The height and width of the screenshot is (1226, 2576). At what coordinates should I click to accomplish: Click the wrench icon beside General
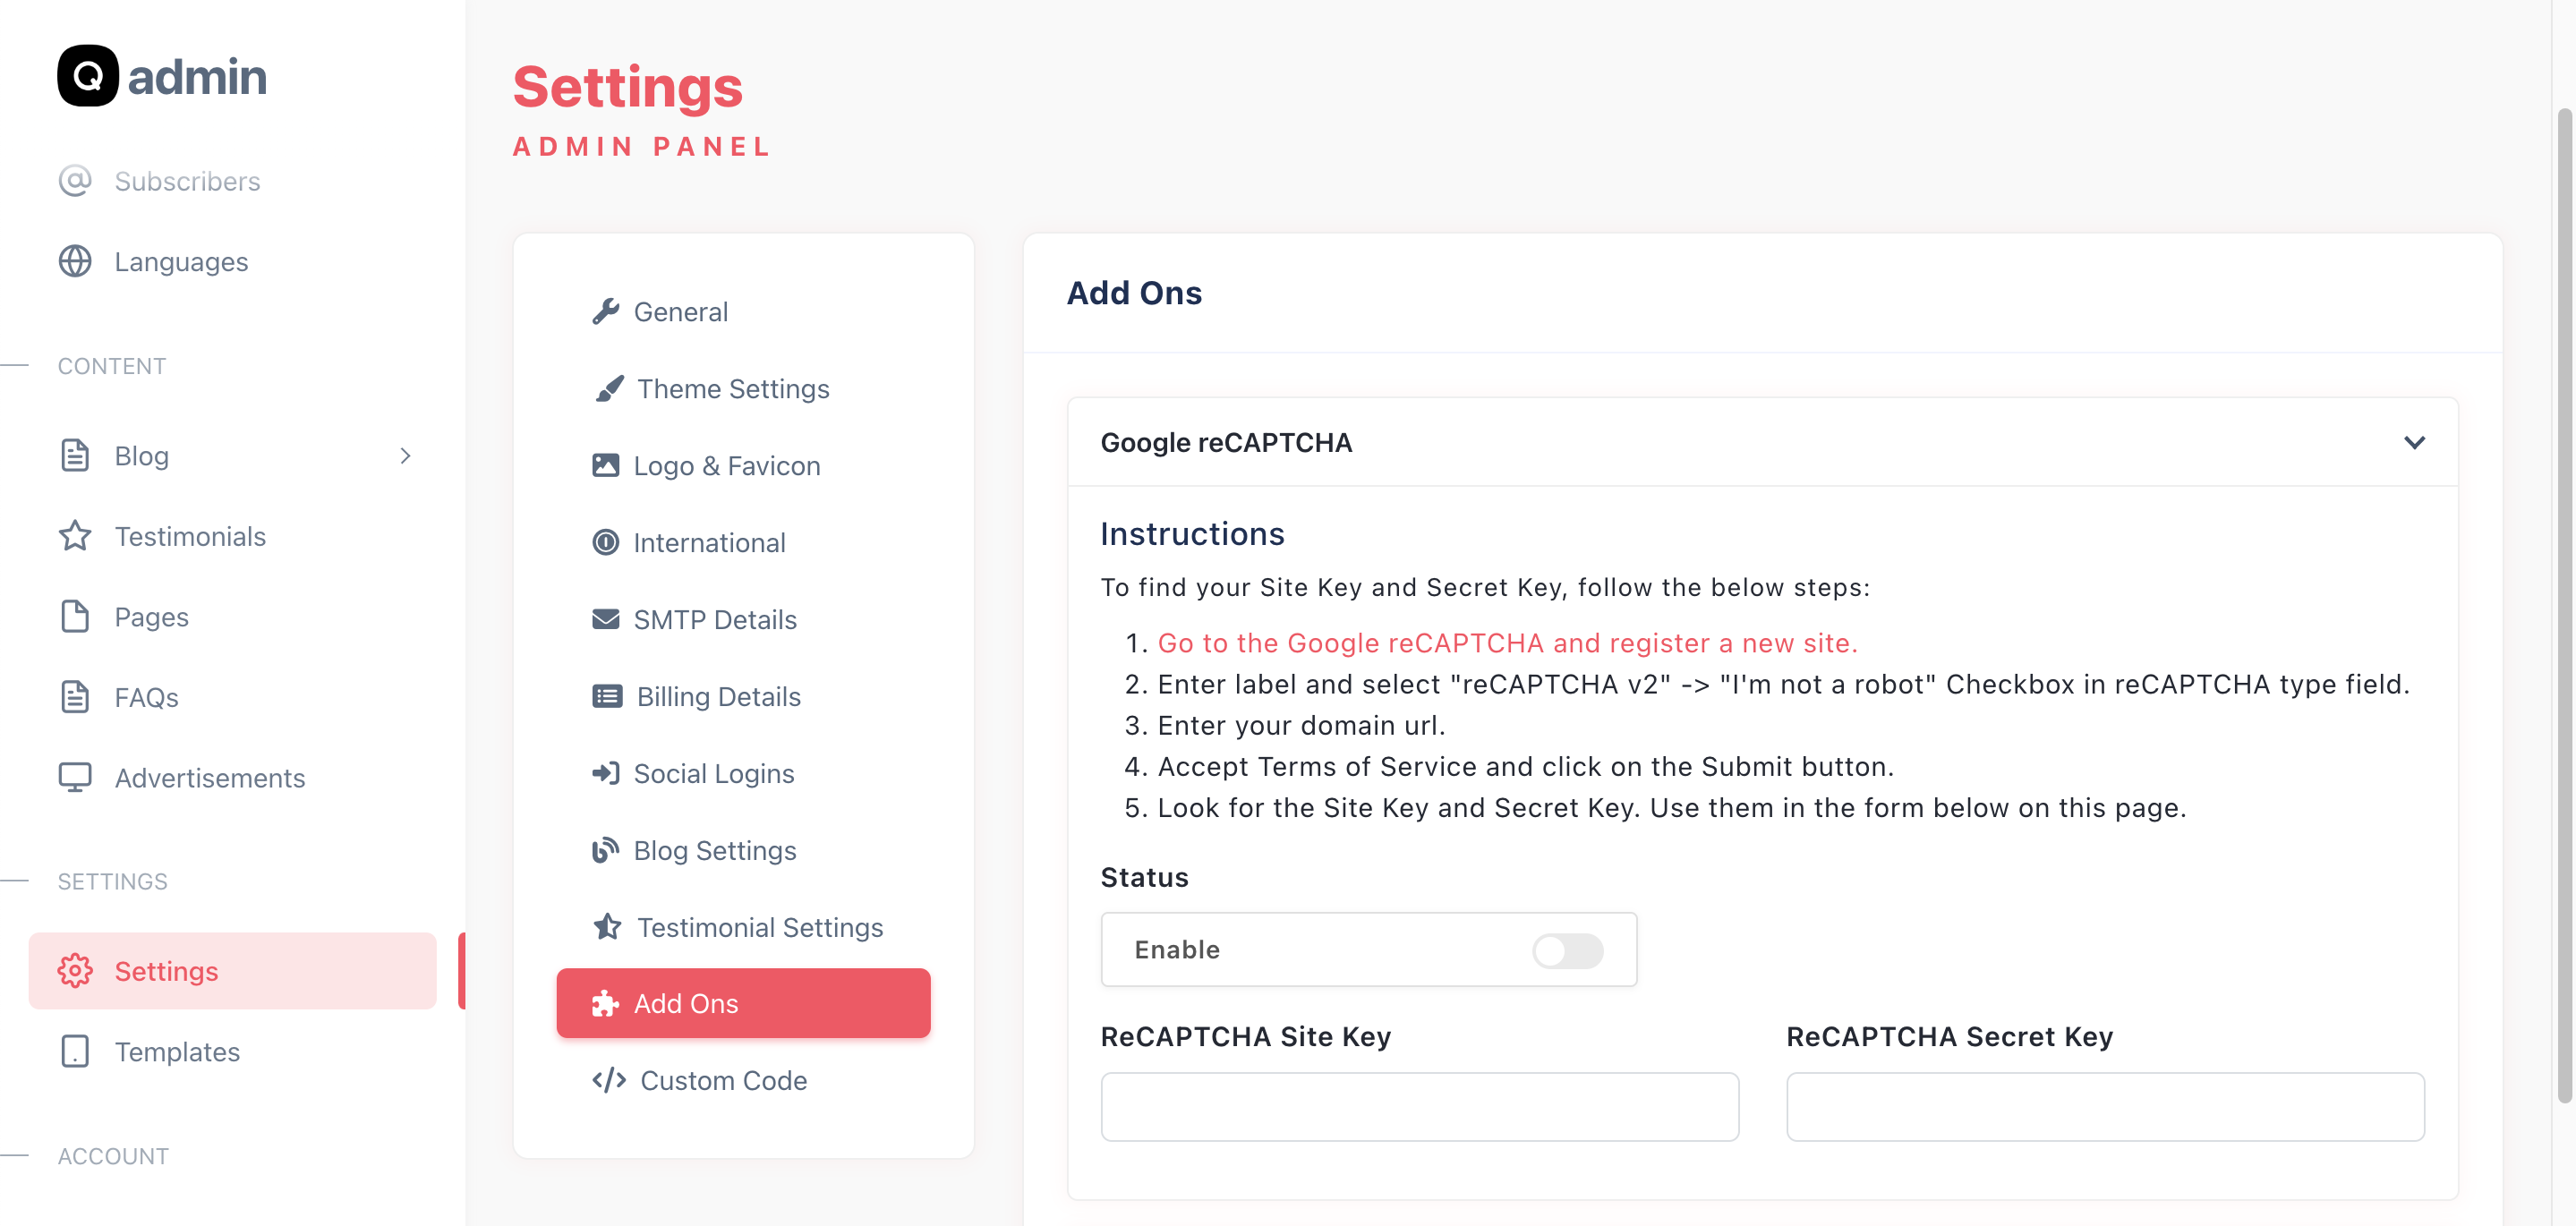(605, 312)
